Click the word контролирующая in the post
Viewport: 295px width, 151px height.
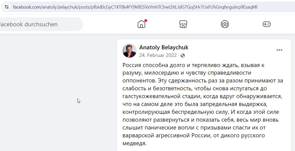(x=146, y=112)
